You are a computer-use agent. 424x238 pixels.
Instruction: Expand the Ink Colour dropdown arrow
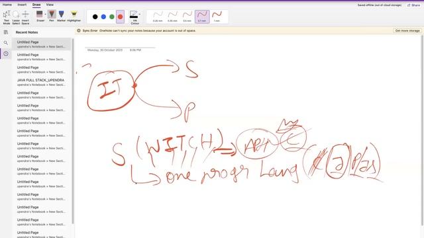pyautogui.click(x=140, y=15)
